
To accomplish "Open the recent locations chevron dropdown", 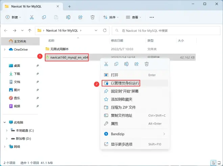I will 22,30.
